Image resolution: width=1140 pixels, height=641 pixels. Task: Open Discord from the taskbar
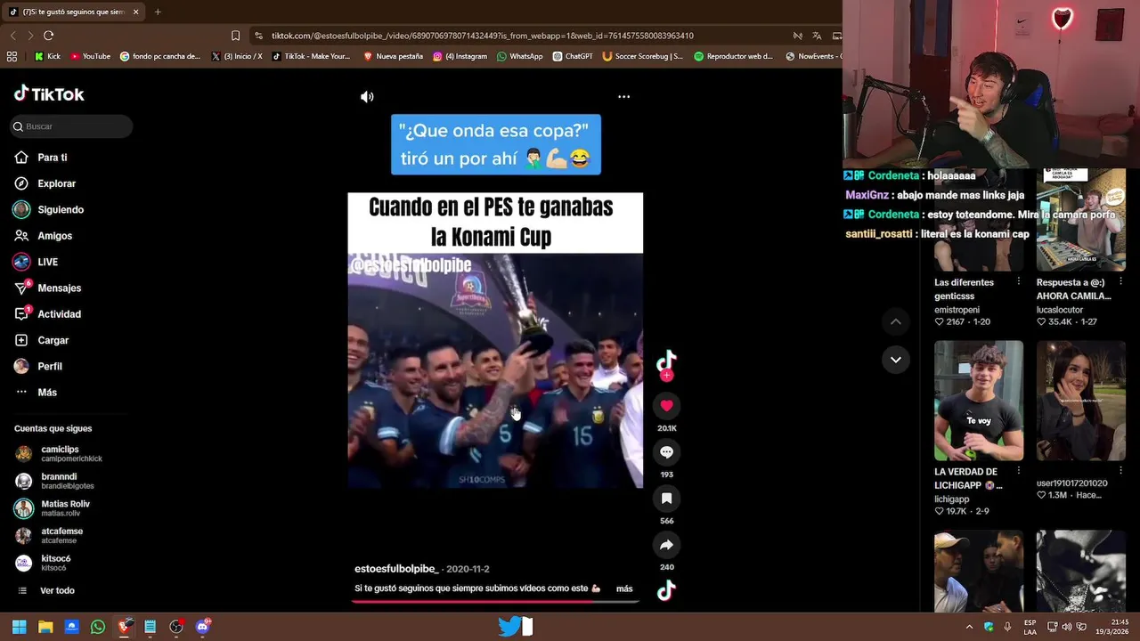point(202,627)
